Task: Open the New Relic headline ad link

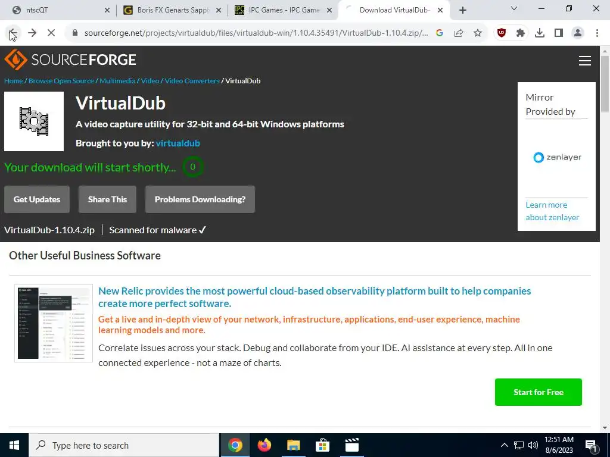Action: tap(315, 298)
